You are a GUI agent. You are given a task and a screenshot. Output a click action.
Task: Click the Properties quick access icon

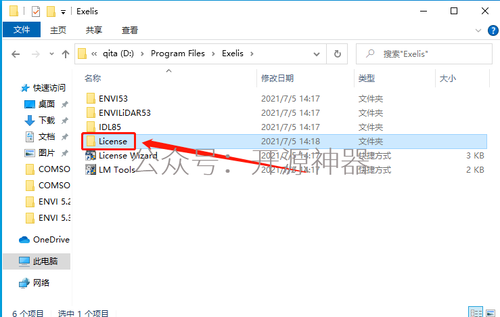tap(36, 12)
